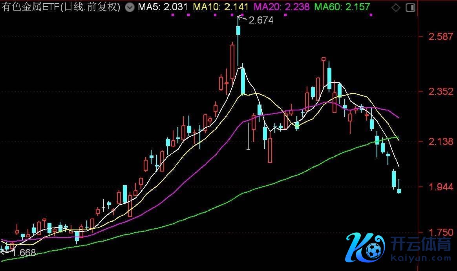This screenshot has width=457, height=271.
Task: Click the rightmost purple event marker
Action: [x=371, y=15]
